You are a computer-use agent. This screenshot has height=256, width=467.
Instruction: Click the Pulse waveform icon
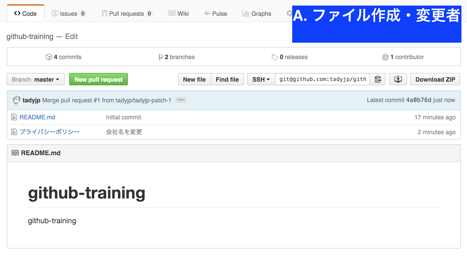(207, 13)
